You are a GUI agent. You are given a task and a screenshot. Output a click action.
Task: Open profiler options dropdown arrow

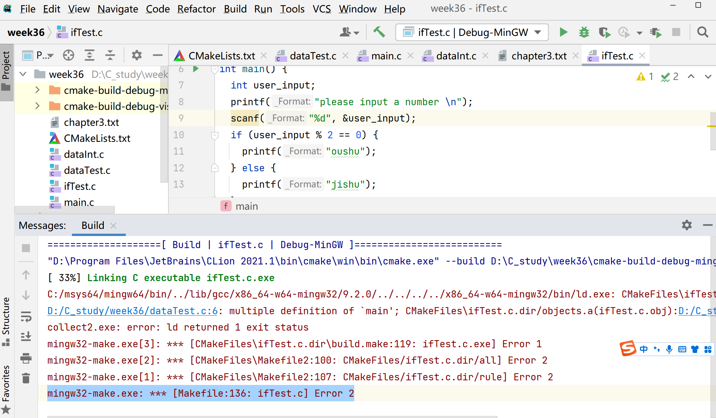click(x=639, y=33)
